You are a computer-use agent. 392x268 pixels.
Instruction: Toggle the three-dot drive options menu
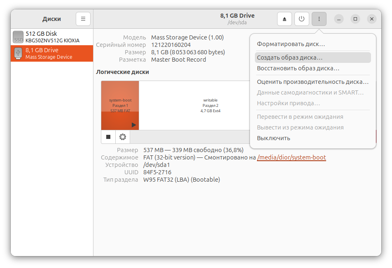click(319, 19)
